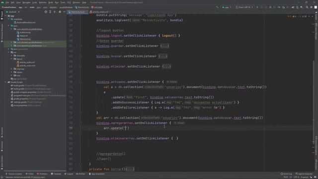Open the Resource Manager side tab

(2, 33)
